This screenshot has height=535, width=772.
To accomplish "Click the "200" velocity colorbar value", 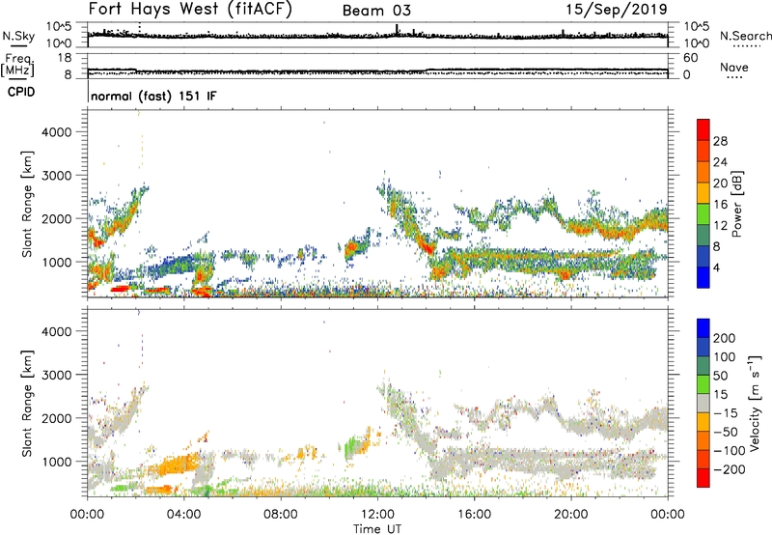I will coord(725,338).
